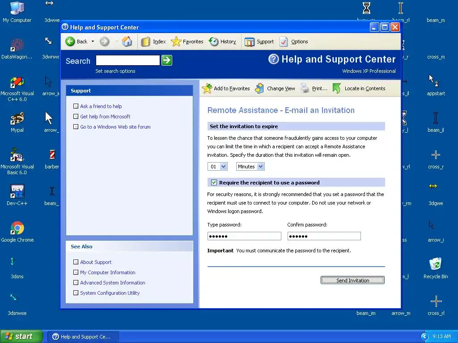Select Microsoft Visual C++ 6.0 icon

(x=17, y=89)
